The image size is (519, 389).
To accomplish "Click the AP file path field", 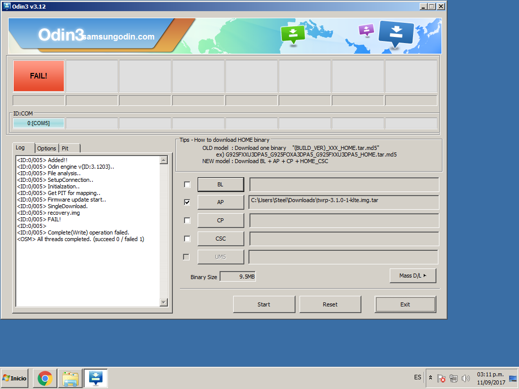I will click(x=344, y=202).
